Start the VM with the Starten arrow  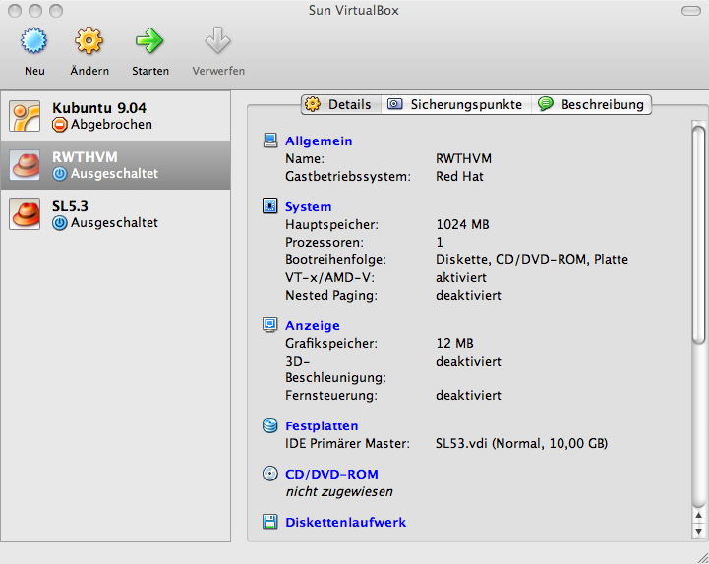149,40
